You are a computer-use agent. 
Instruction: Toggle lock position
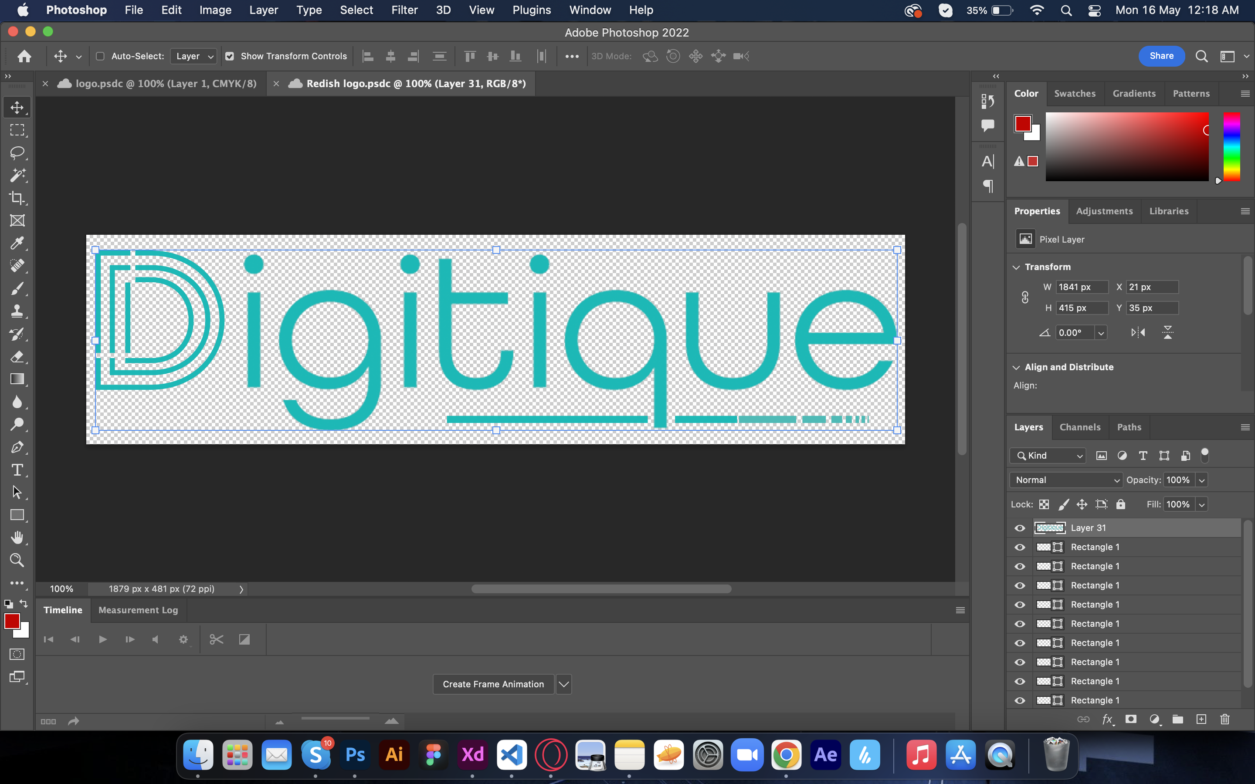tap(1082, 504)
